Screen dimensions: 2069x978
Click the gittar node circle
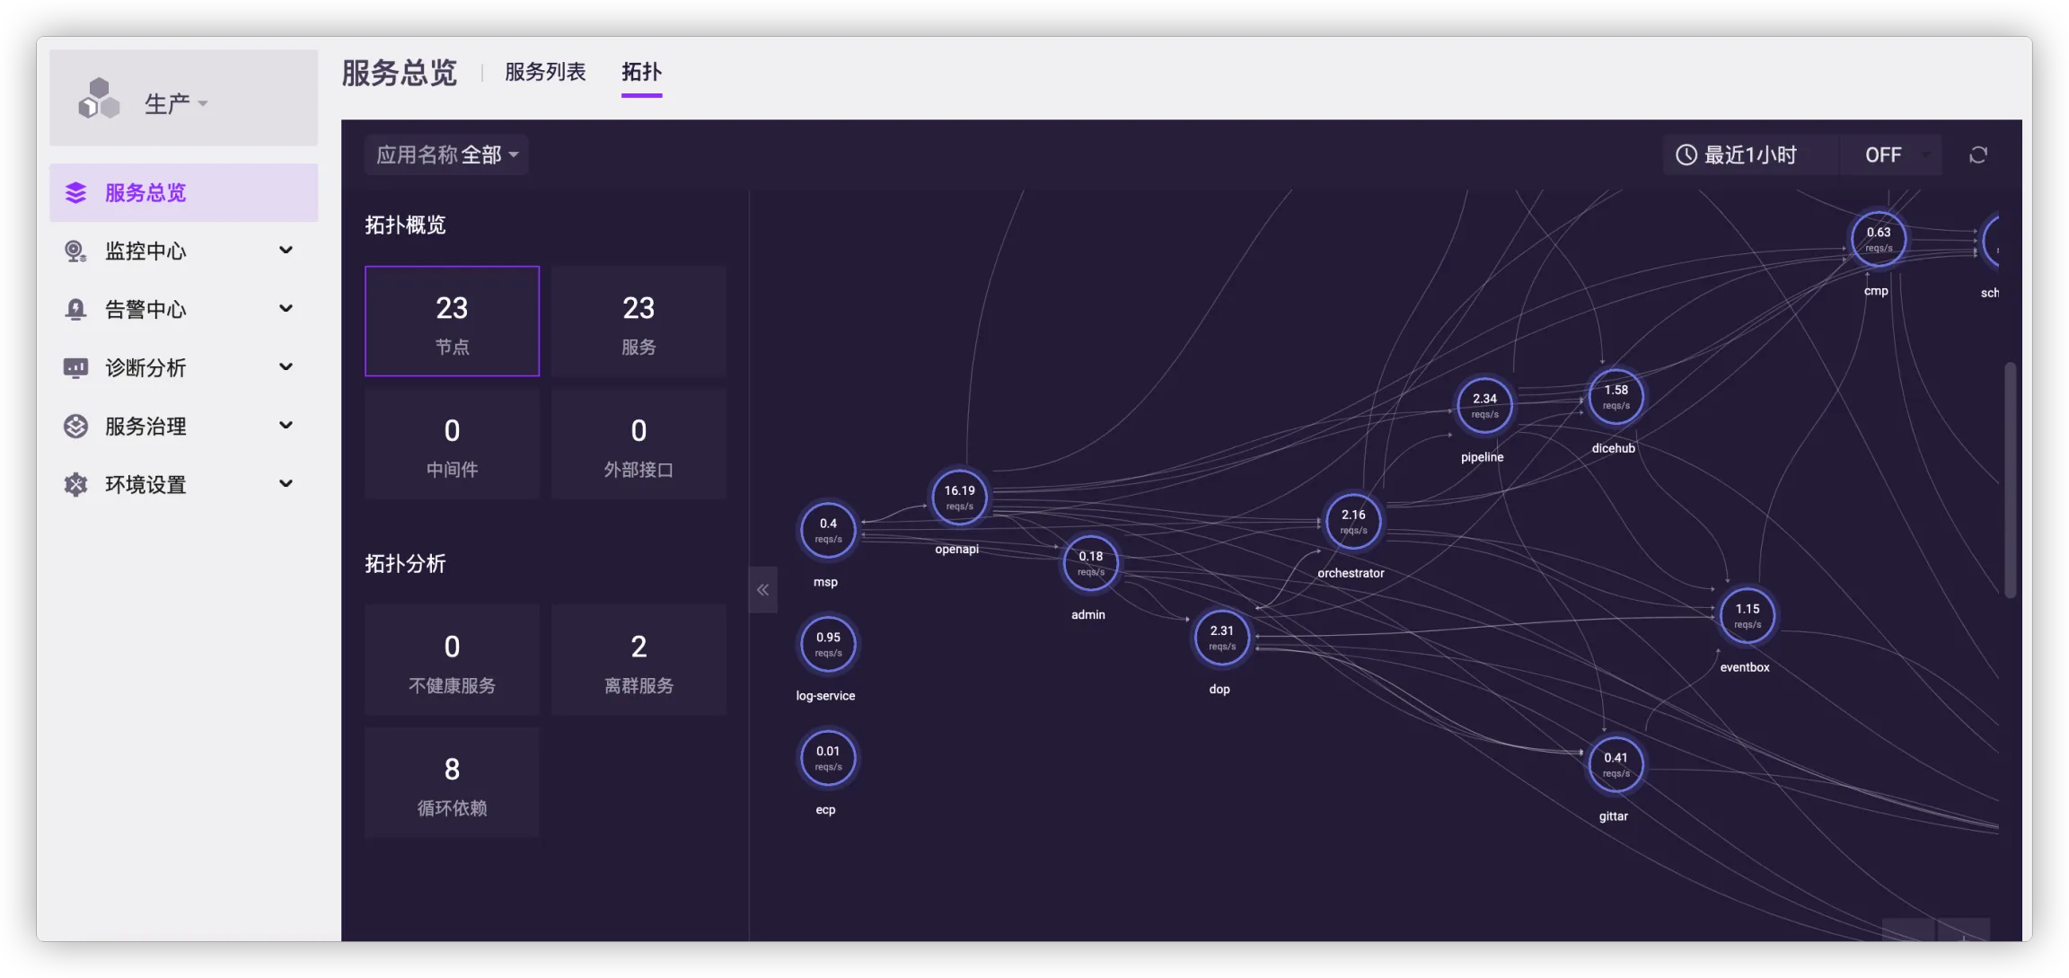click(1615, 765)
